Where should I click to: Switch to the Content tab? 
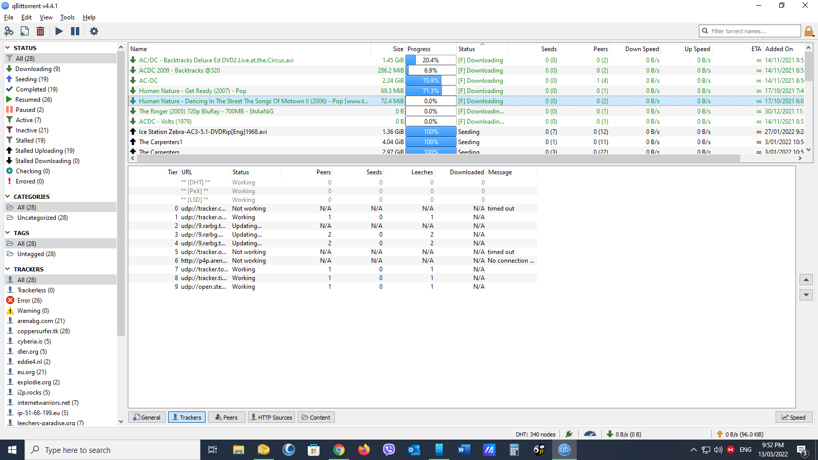(x=316, y=418)
